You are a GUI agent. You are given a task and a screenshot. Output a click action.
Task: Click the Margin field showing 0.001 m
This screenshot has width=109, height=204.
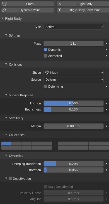[x=74, y=126]
